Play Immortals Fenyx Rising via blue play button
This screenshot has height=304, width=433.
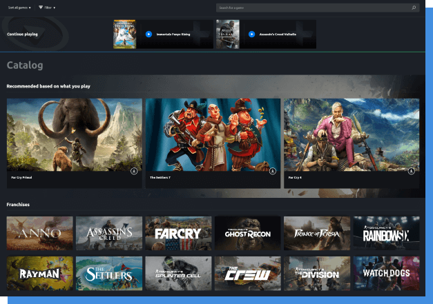tap(148, 34)
